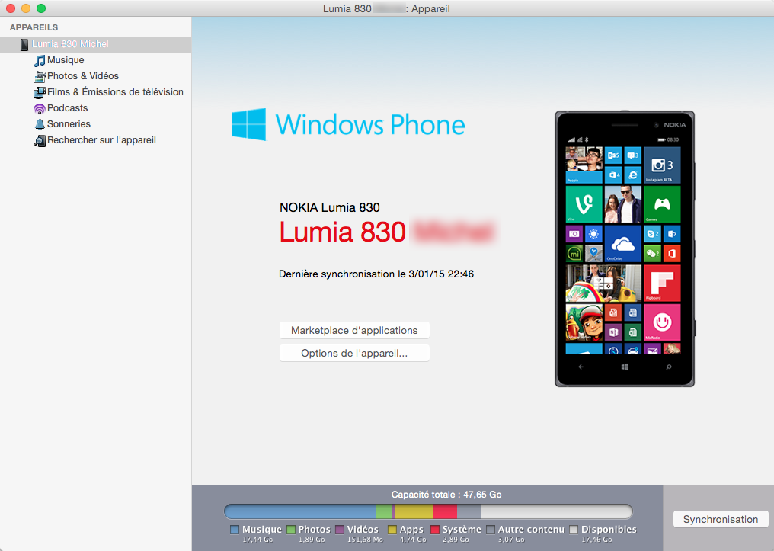Click the '4,74 Go' Apps size value
Viewport: 774px width, 551px height.
413,540
